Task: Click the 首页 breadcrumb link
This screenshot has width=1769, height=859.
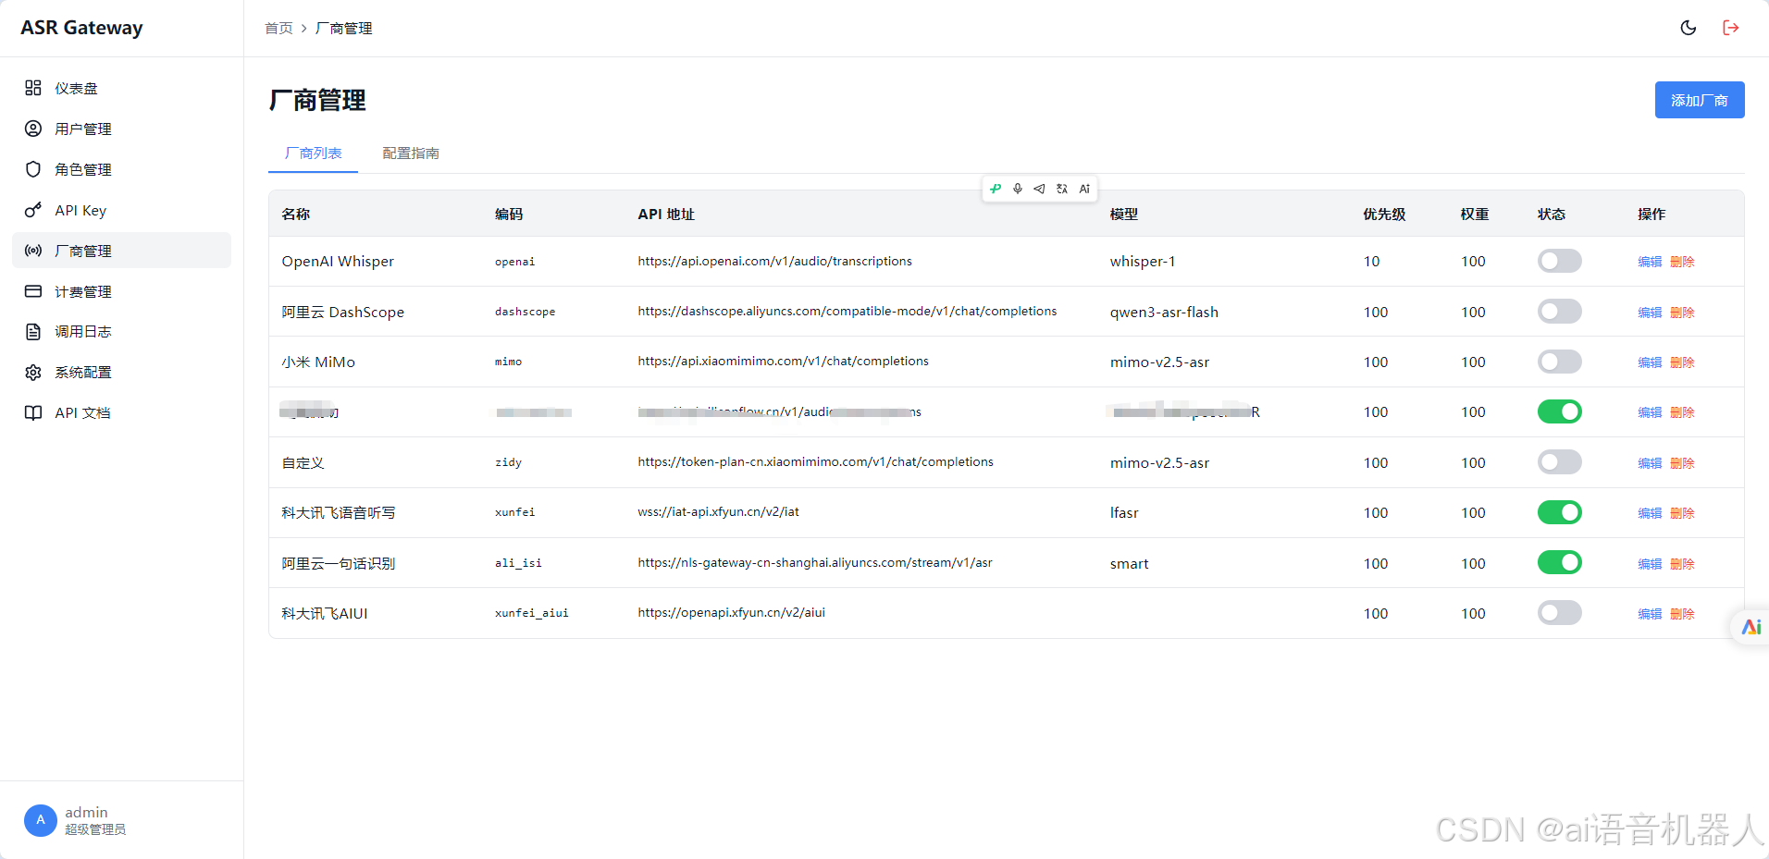Action: click(278, 29)
